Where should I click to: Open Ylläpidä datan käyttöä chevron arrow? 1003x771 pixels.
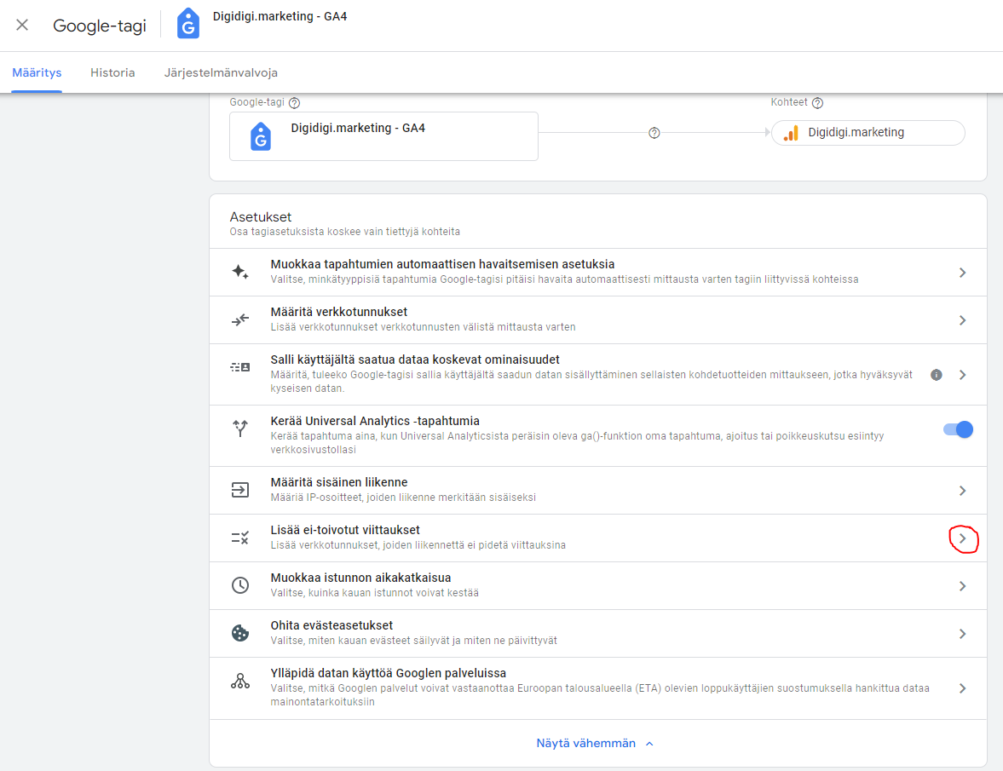pyautogui.click(x=962, y=688)
